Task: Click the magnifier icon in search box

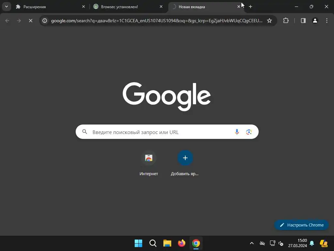Action: 85,132
